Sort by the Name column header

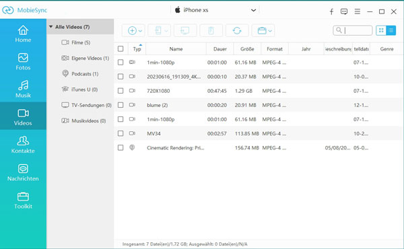[176, 49]
